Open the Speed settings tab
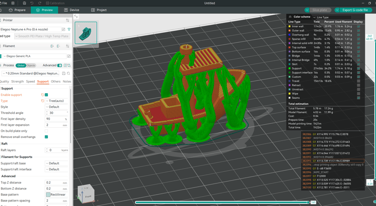 click(x=30, y=81)
